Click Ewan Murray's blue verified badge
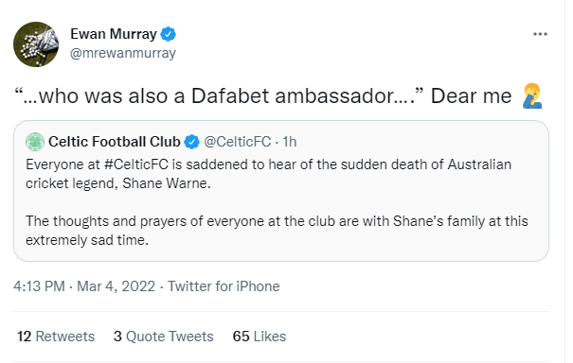 [168, 34]
